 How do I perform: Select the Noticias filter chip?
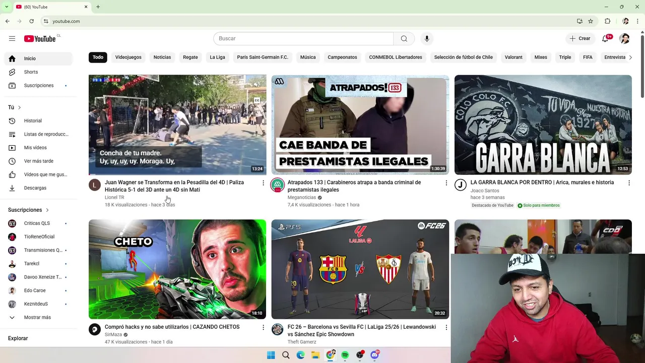point(162,57)
